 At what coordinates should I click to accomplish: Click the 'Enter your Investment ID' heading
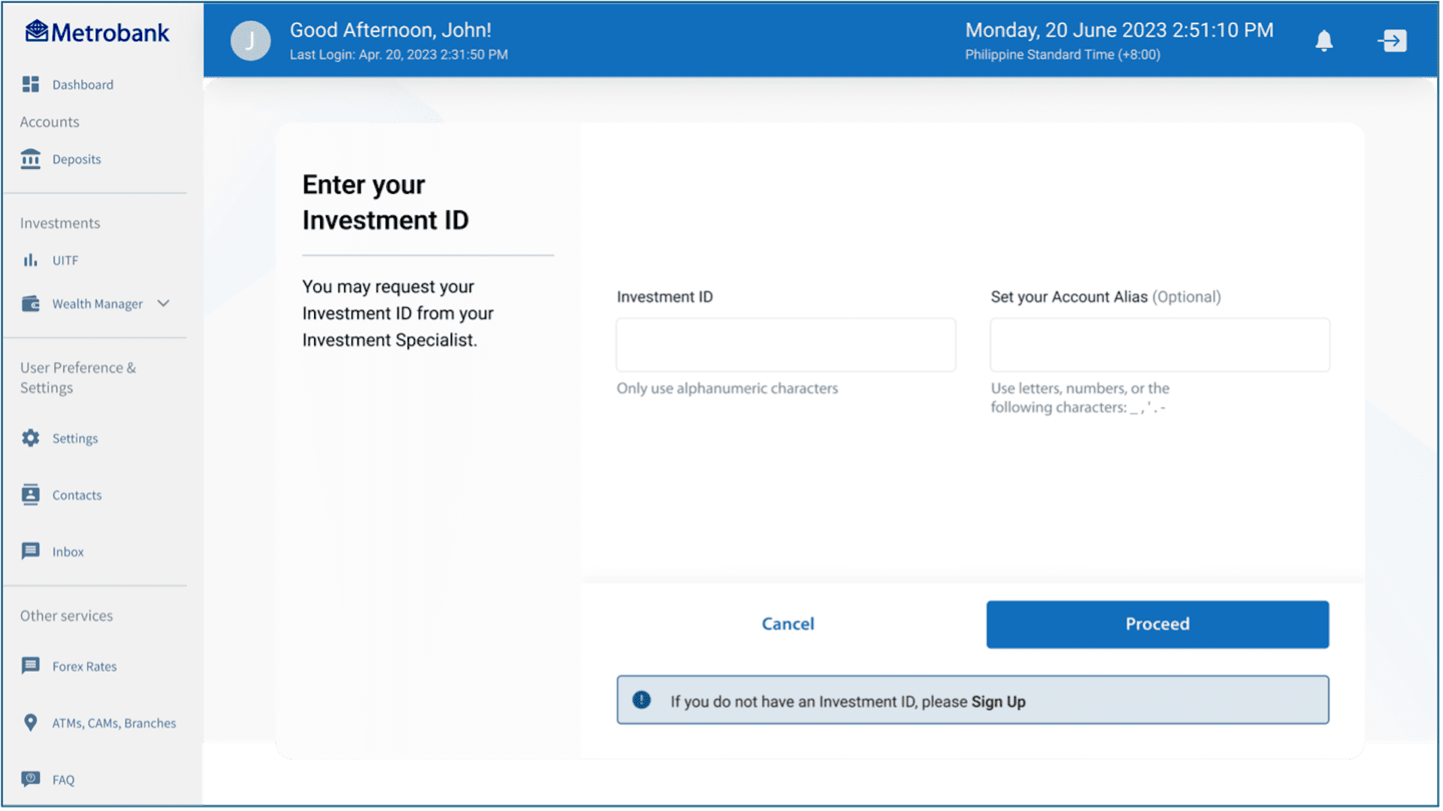click(x=386, y=202)
